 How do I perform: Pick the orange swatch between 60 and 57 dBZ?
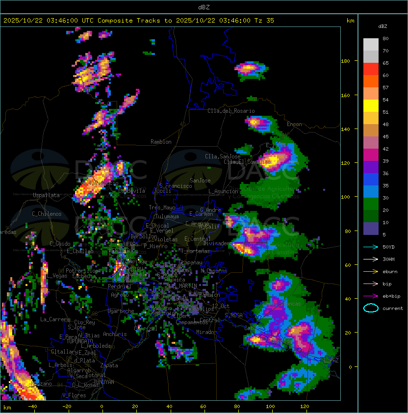point(371,81)
